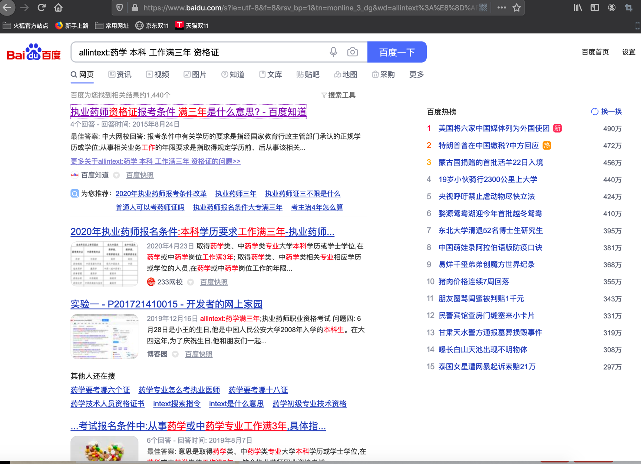
Task: Go to the browser home page
Action: (58, 7)
